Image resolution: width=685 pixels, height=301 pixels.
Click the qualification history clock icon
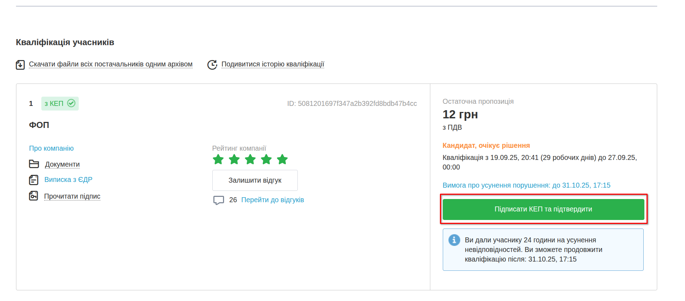coord(212,65)
